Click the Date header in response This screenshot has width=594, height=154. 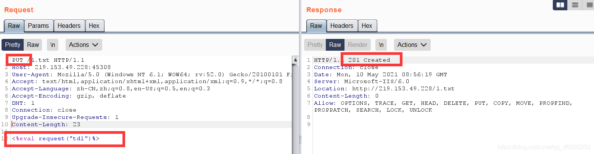(380, 74)
